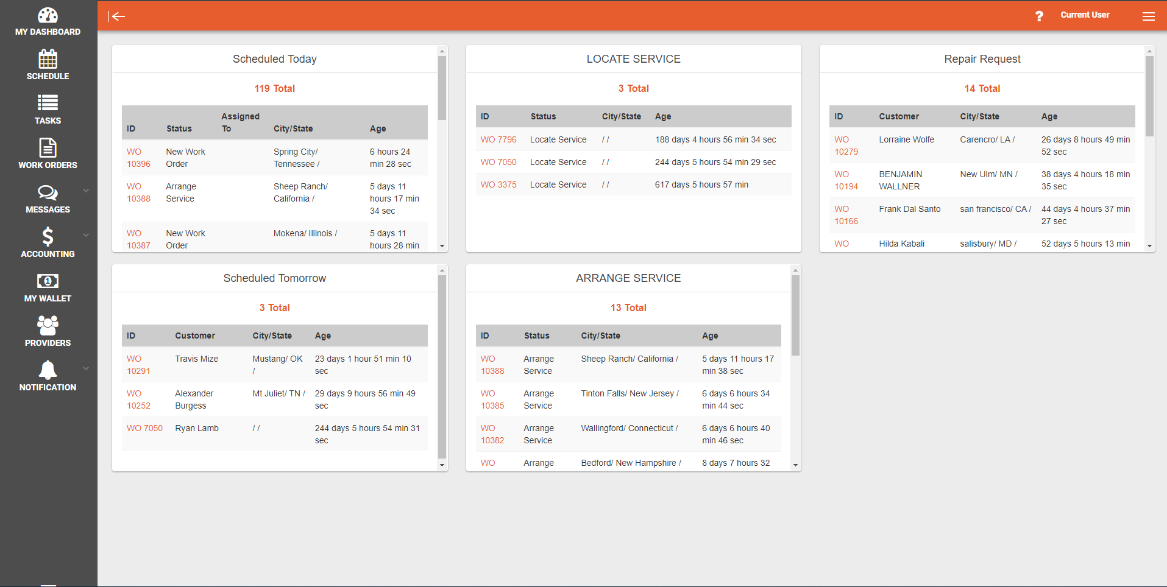Open the hamburger menu at top right
The image size is (1167, 587).
pyautogui.click(x=1148, y=16)
